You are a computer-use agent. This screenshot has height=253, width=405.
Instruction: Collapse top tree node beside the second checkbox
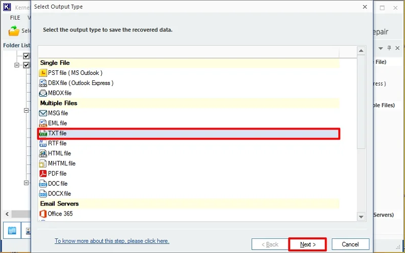coord(17,65)
